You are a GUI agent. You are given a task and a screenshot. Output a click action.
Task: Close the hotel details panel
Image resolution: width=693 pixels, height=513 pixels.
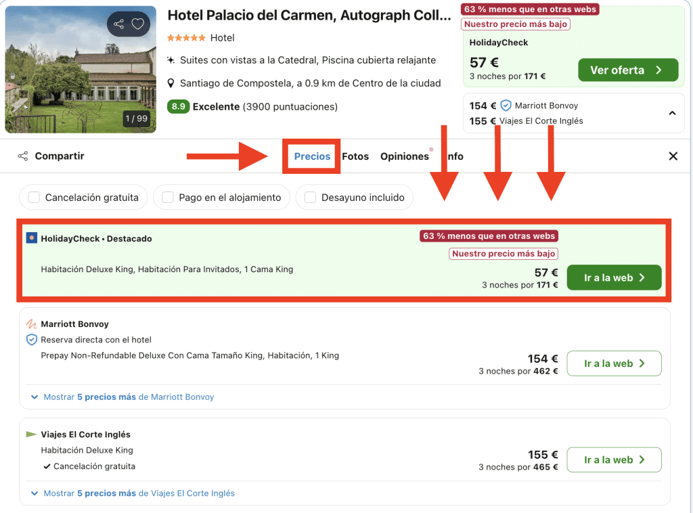coord(673,156)
